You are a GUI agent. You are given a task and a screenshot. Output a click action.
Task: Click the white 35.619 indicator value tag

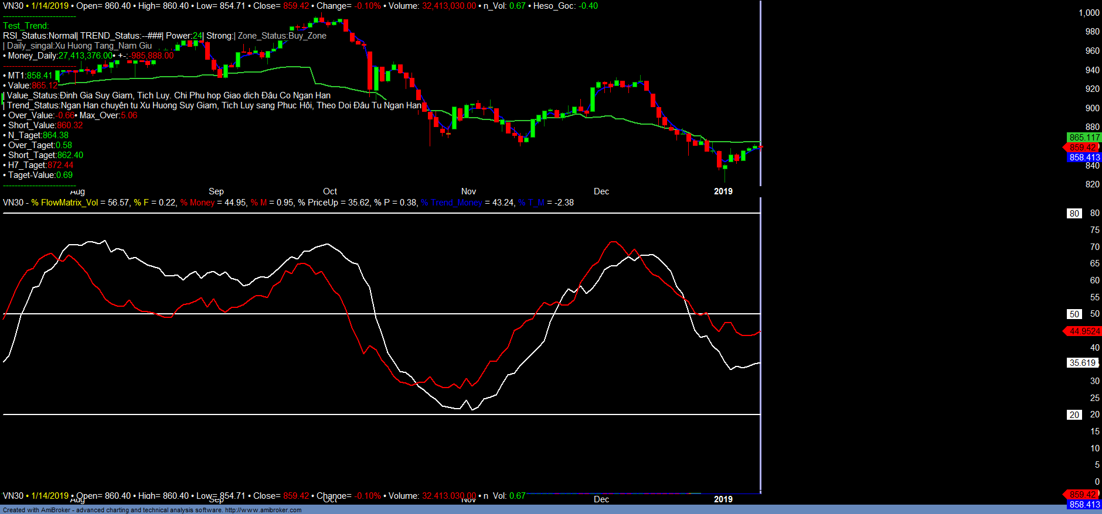[1082, 363]
